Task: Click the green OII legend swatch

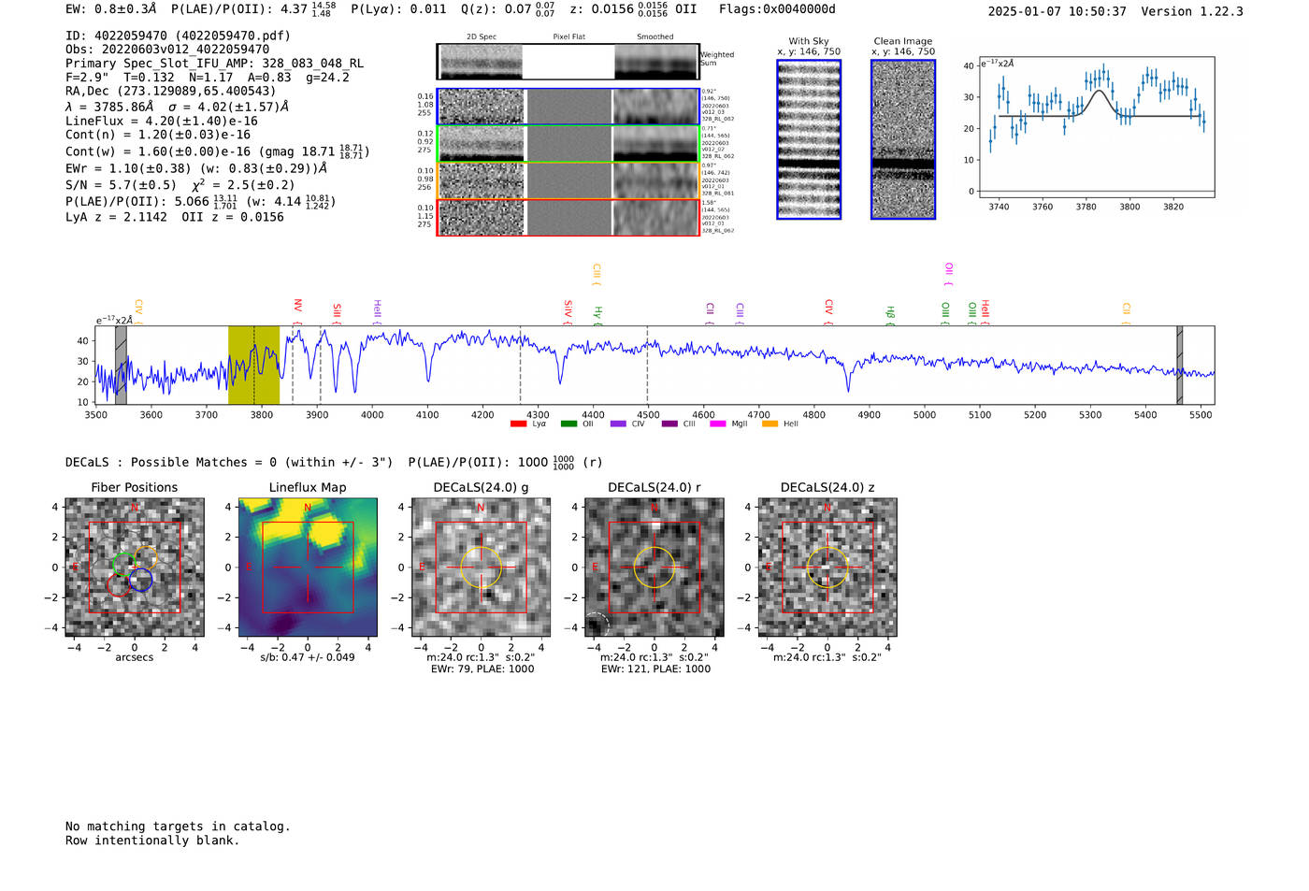Action: click(568, 424)
